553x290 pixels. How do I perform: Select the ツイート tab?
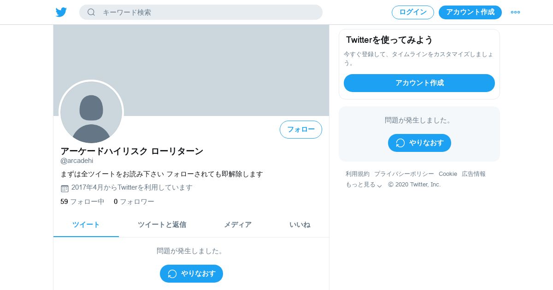pyautogui.click(x=86, y=225)
